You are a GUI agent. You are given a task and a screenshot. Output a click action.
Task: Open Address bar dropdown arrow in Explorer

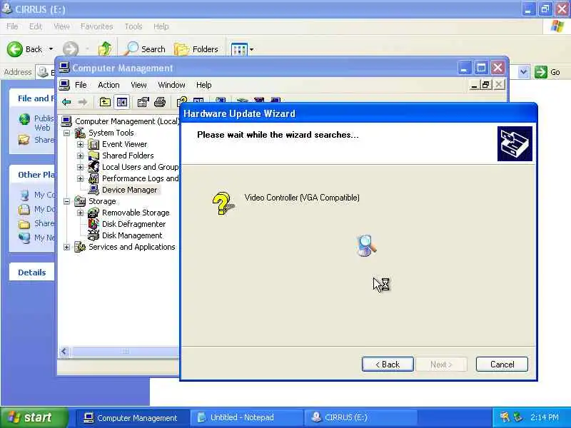pyautogui.click(x=523, y=72)
